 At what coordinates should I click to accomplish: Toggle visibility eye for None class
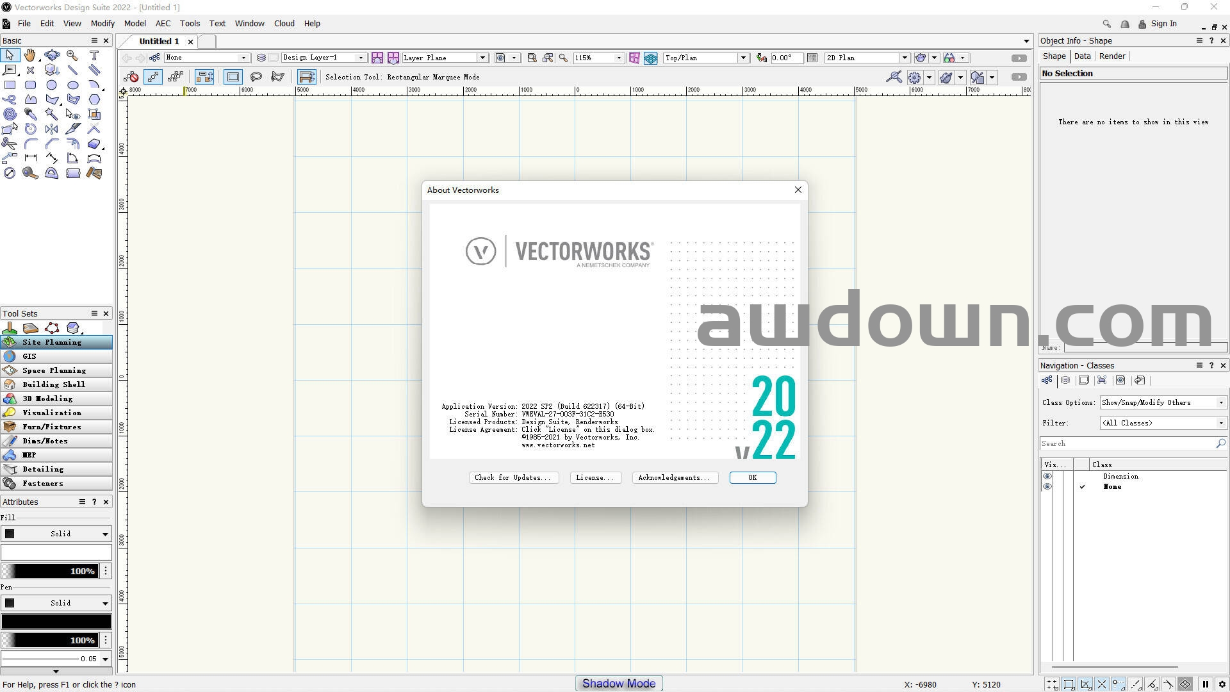click(1047, 486)
